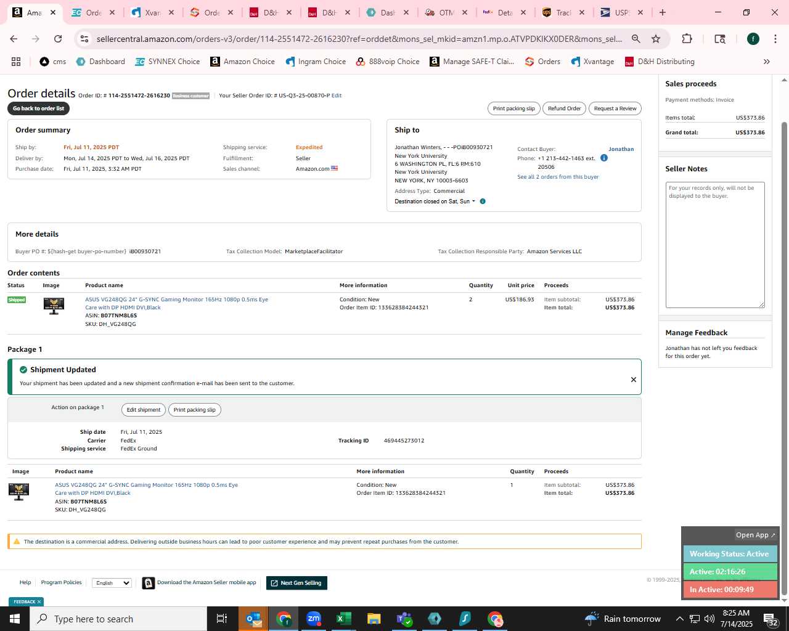Open the Help link in footer
The image size is (789, 631).
(25, 582)
